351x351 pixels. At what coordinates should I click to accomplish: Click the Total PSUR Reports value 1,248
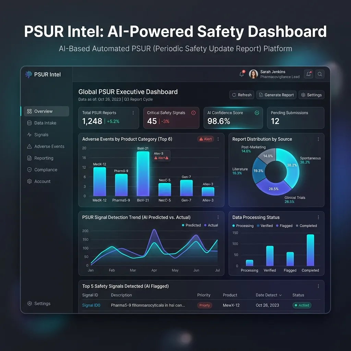(92, 121)
